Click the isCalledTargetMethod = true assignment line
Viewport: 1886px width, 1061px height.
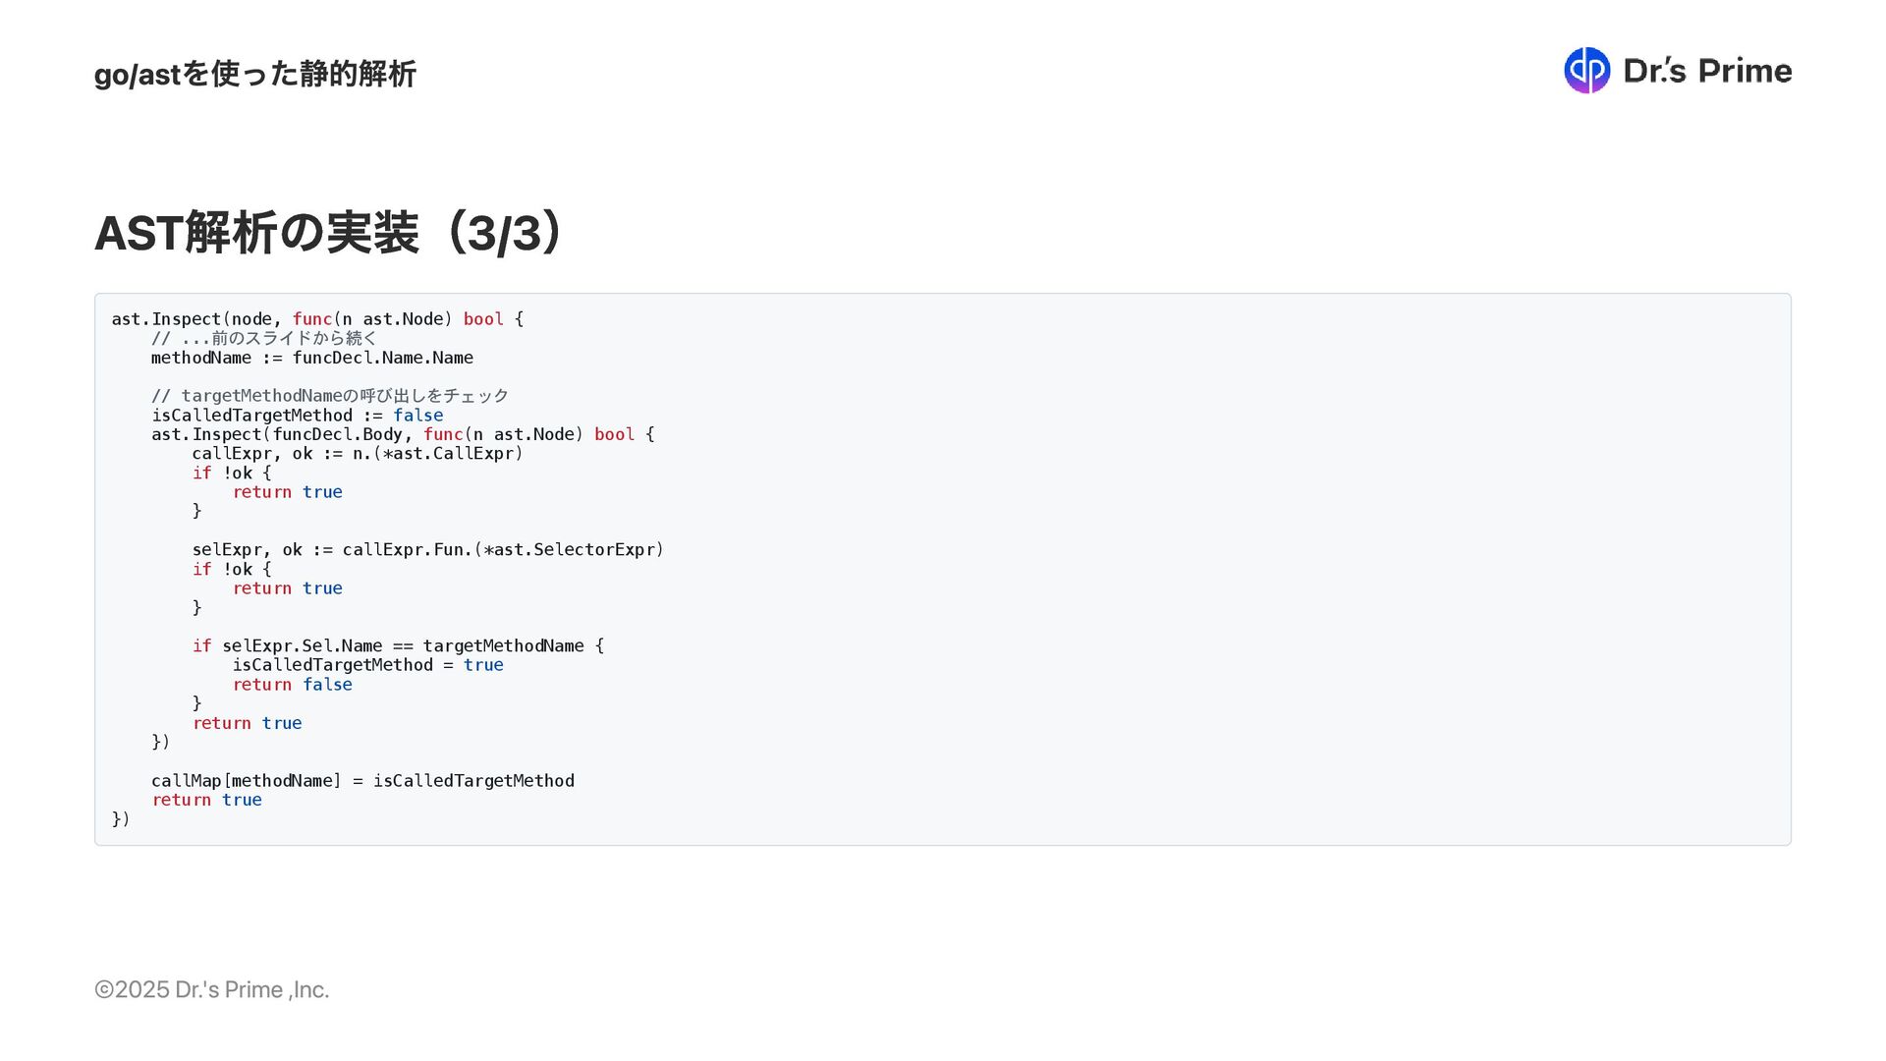tap(367, 665)
